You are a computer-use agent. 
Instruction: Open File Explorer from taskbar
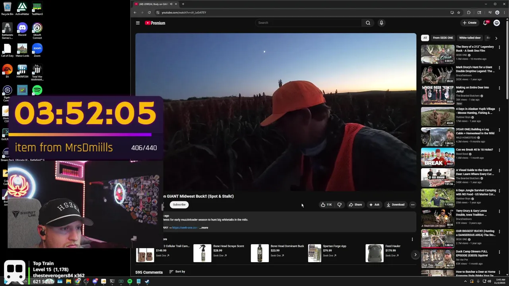coord(68,282)
